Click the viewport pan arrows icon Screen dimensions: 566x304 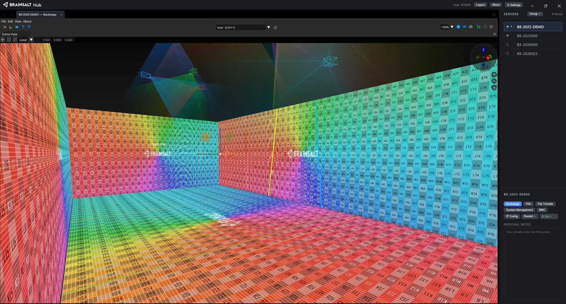494,87
